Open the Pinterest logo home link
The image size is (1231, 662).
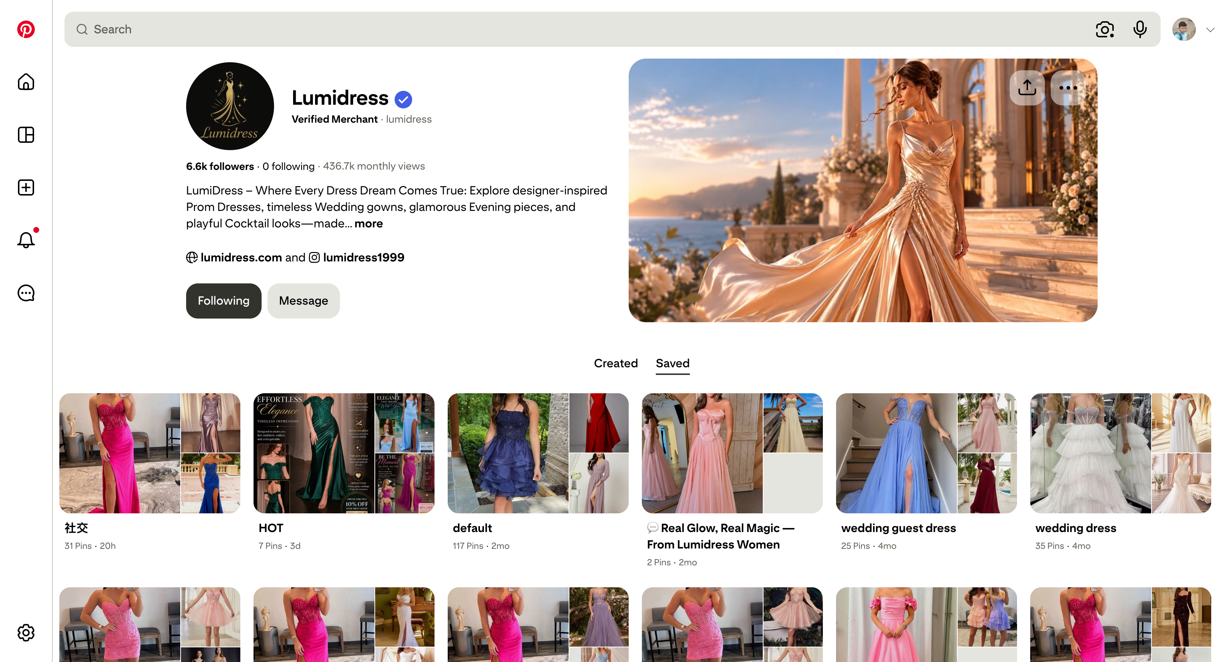26,29
